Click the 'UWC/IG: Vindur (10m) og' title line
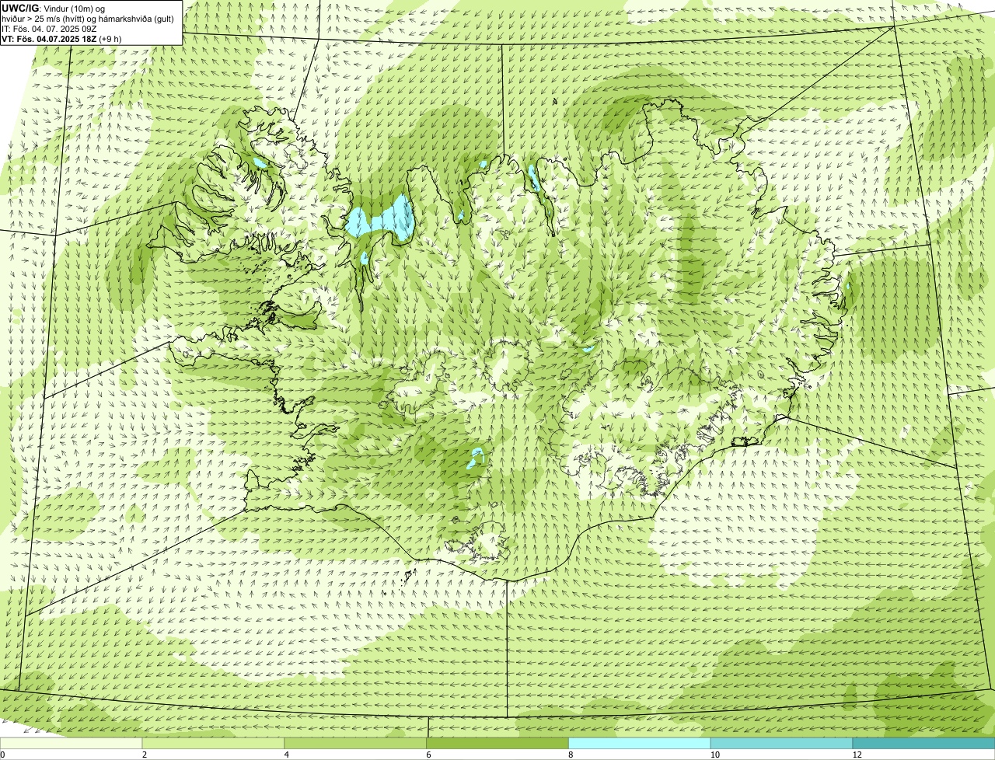 [x=54, y=8]
